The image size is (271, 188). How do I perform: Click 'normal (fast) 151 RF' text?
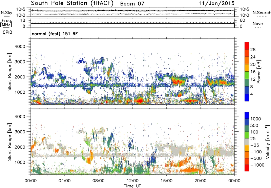(x=55, y=34)
